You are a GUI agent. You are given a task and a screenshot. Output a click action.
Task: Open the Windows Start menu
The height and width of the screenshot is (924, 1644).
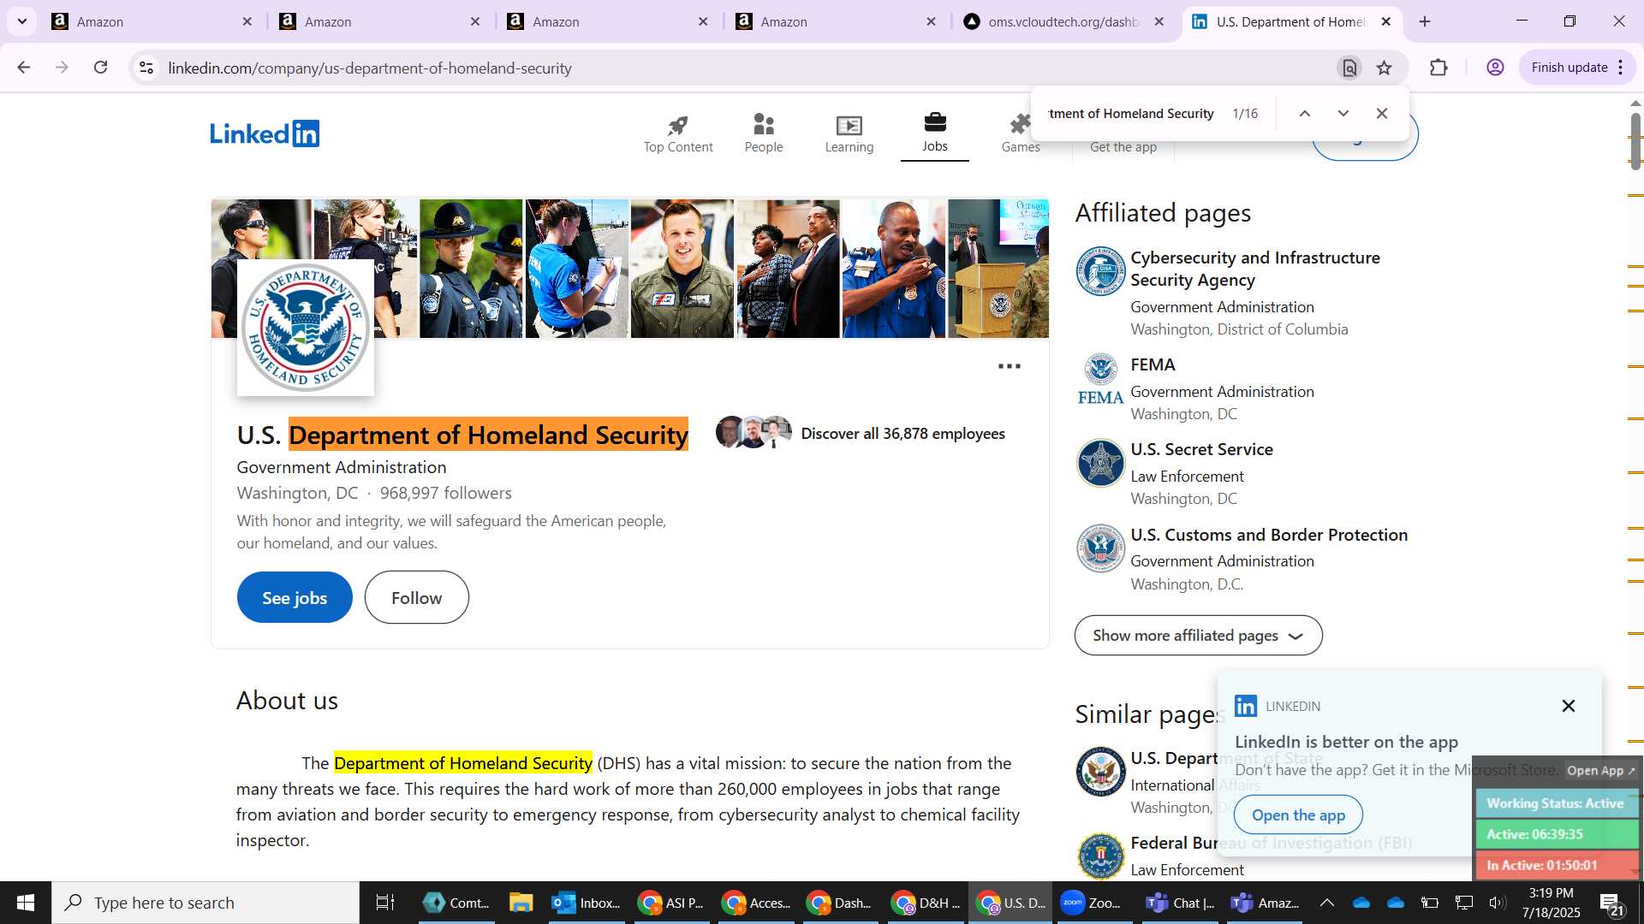pos(26,903)
